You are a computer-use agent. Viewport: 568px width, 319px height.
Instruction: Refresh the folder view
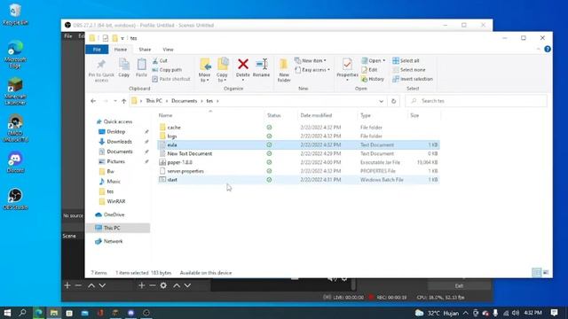pos(394,101)
